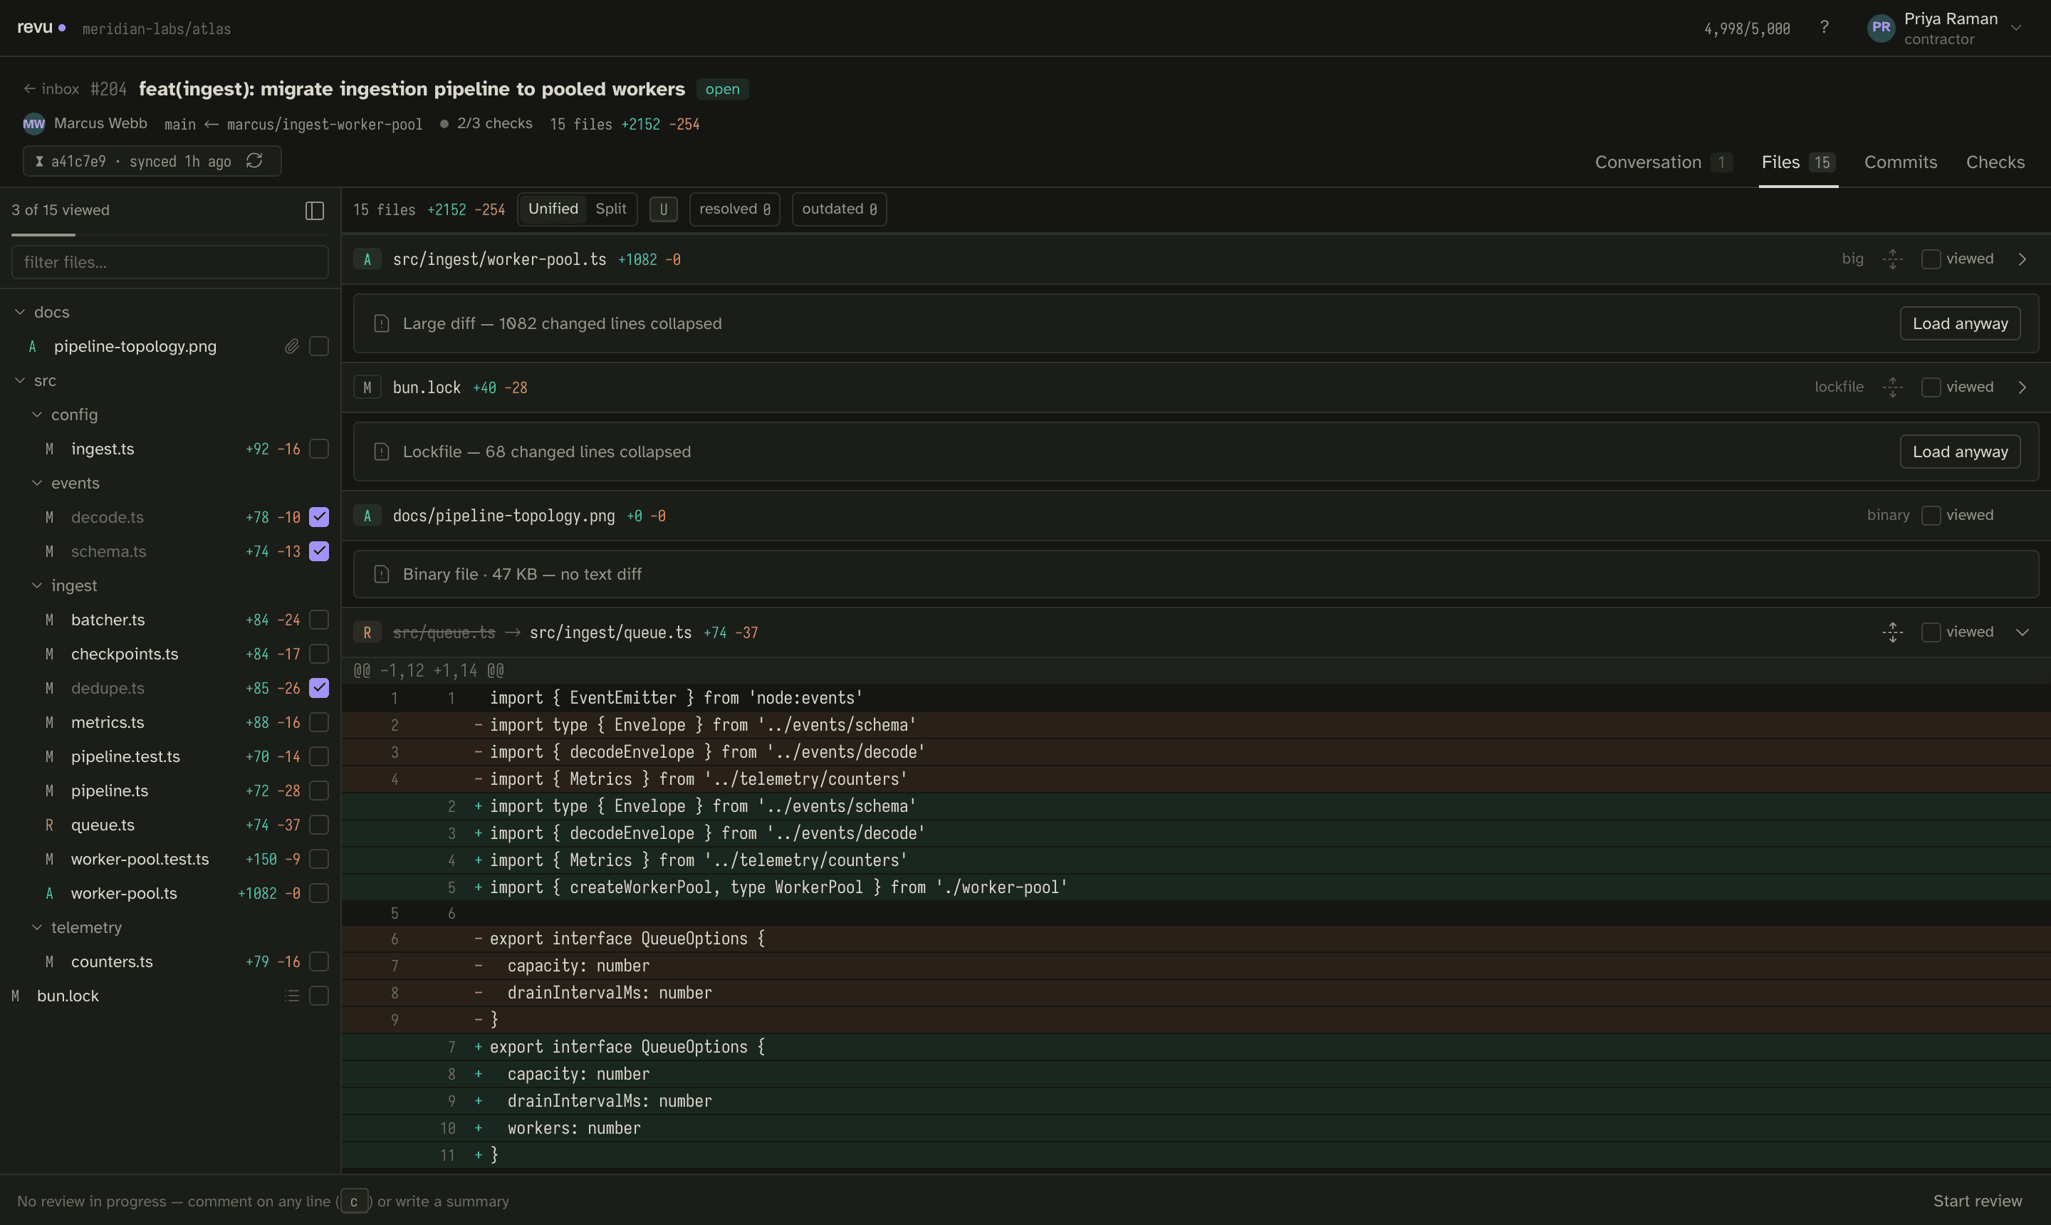Collapse the events folder
Screen dimensions: 2051x1225
click(x=37, y=483)
